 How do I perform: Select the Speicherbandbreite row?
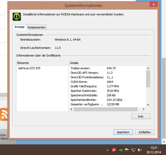pos(108,100)
